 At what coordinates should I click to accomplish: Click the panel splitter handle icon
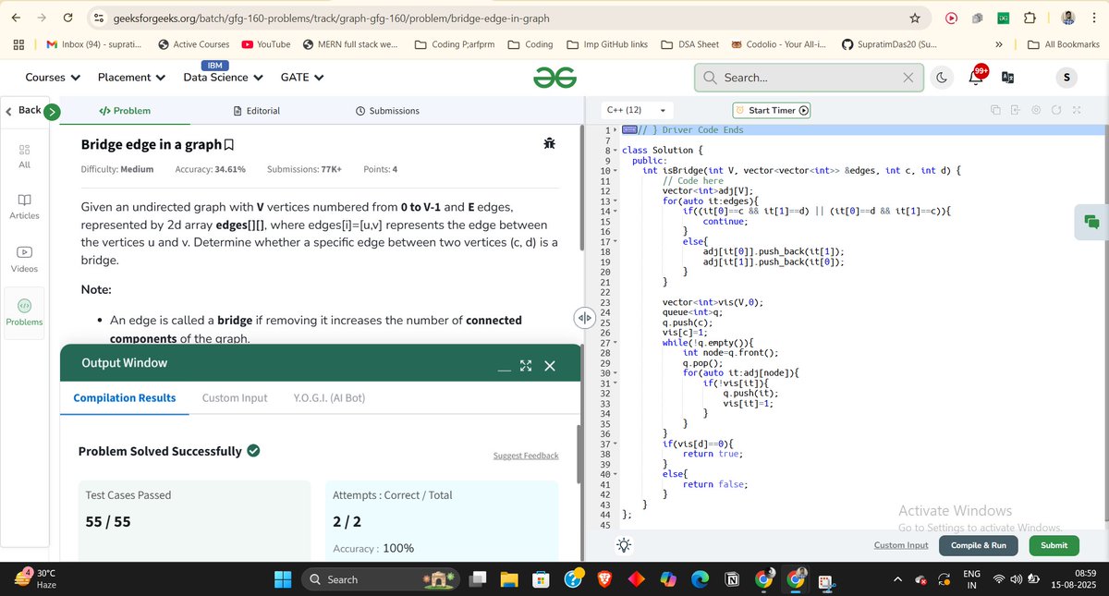(583, 317)
